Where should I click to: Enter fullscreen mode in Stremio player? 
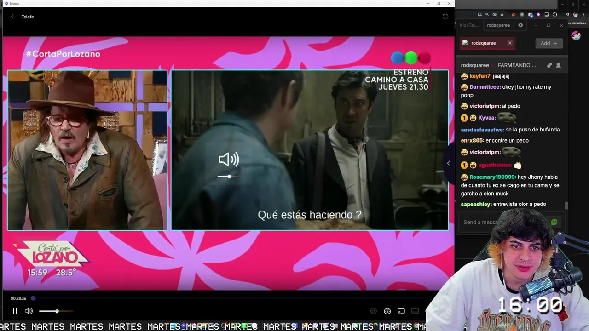445,17
